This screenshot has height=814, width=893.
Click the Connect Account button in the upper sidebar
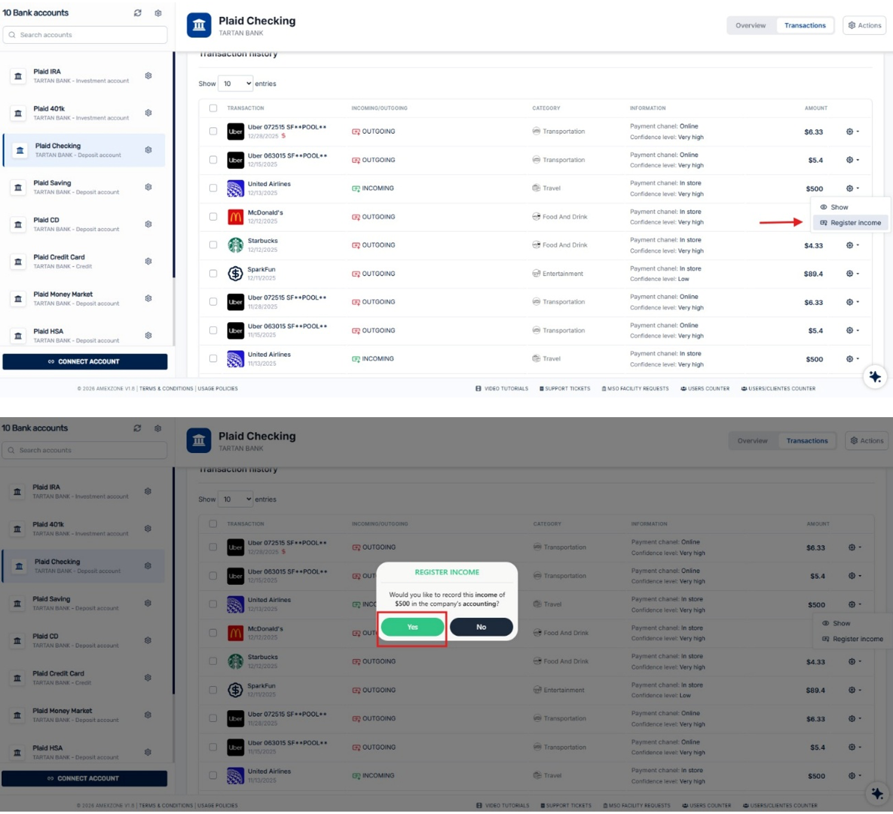(85, 362)
